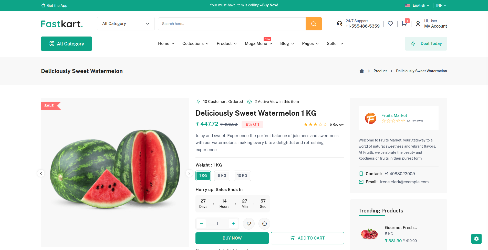Click the compare refresh icon button
The image size is (488, 250).
click(264, 224)
